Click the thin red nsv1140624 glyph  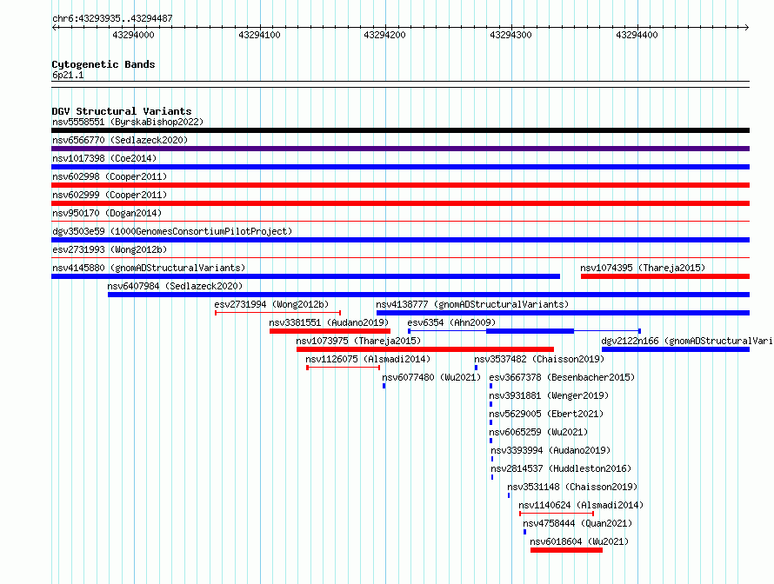(x=557, y=514)
